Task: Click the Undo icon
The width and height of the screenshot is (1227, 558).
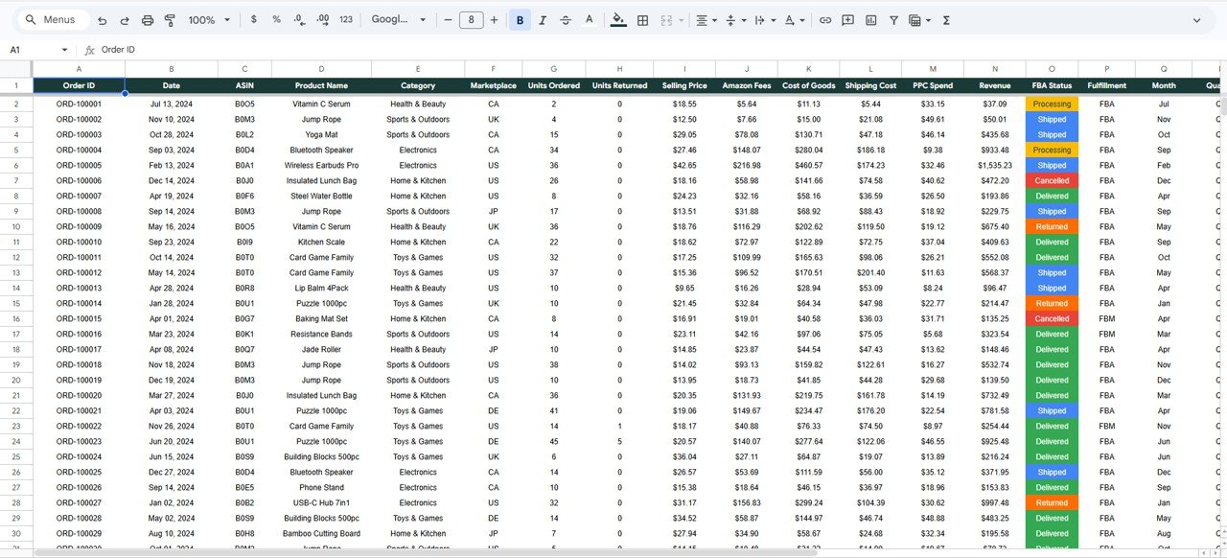Action: (x=102, y=19)
